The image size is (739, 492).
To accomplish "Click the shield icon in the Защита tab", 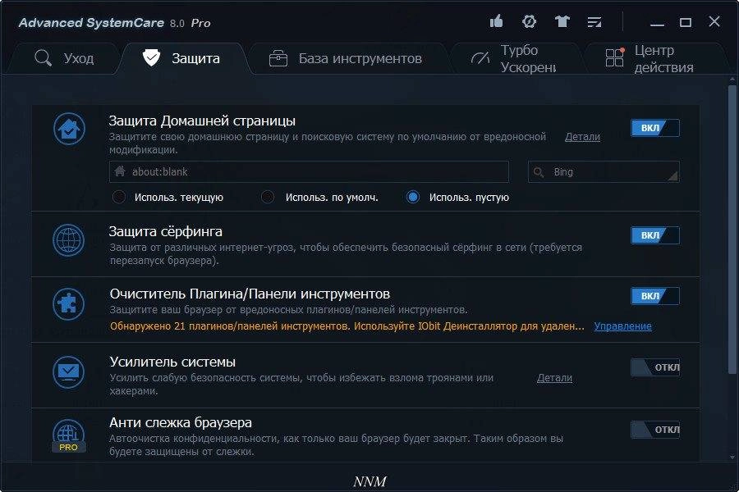I will (151, 58).
